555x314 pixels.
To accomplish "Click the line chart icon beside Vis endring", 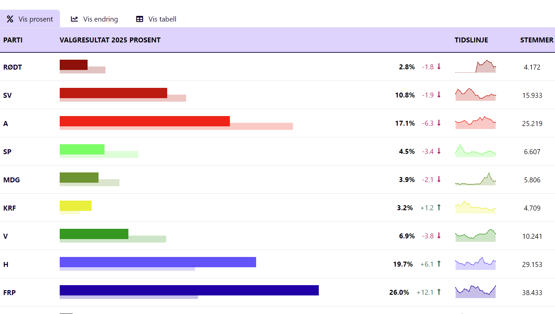I will click(x=74, y=19).
